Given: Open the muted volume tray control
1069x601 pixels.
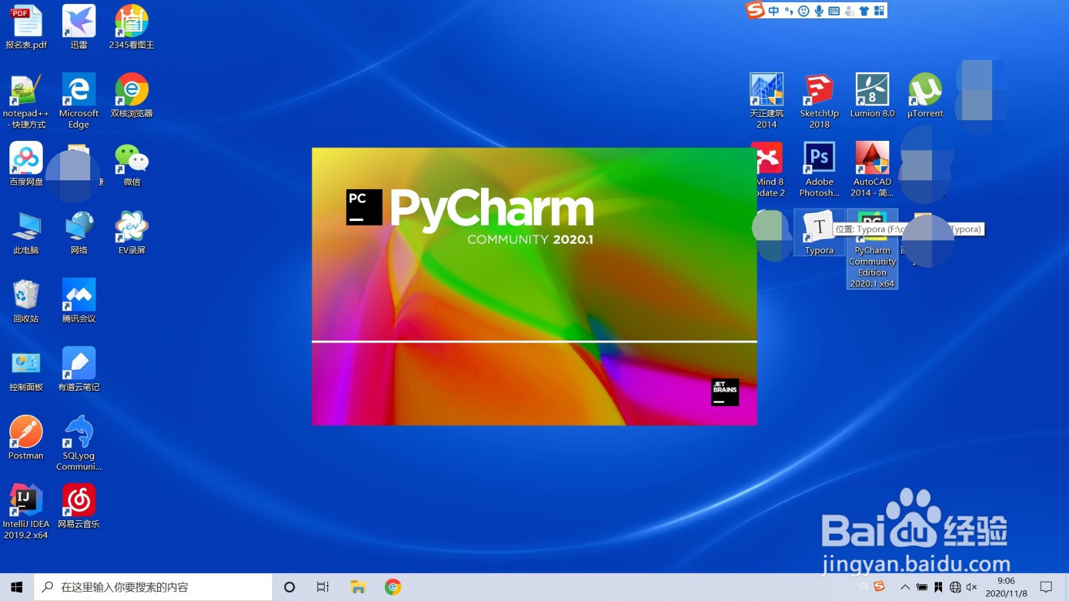Looking at the screenshot, I should [x=971, y=587].
